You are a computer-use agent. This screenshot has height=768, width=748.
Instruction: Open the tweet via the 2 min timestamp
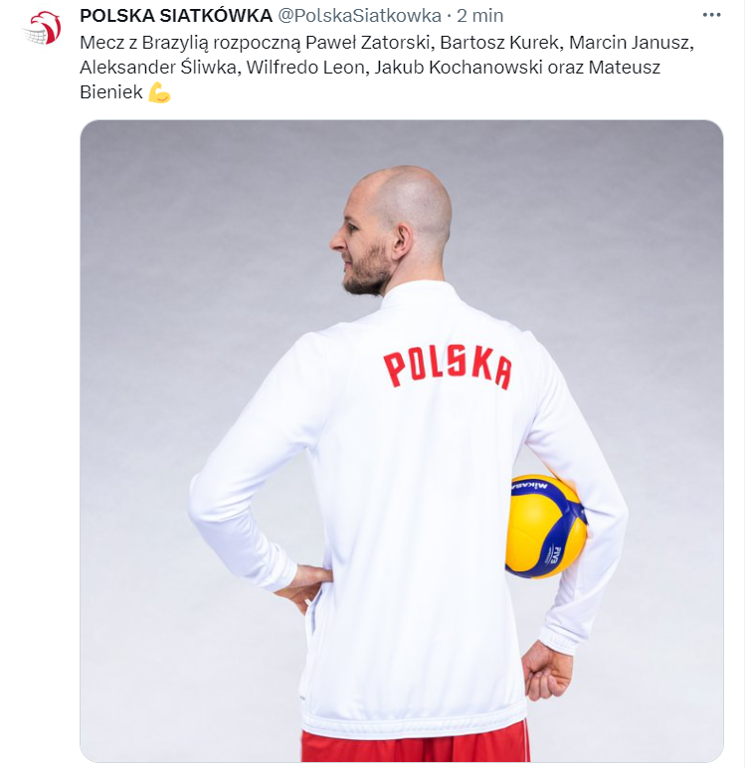tap(480, 16)
